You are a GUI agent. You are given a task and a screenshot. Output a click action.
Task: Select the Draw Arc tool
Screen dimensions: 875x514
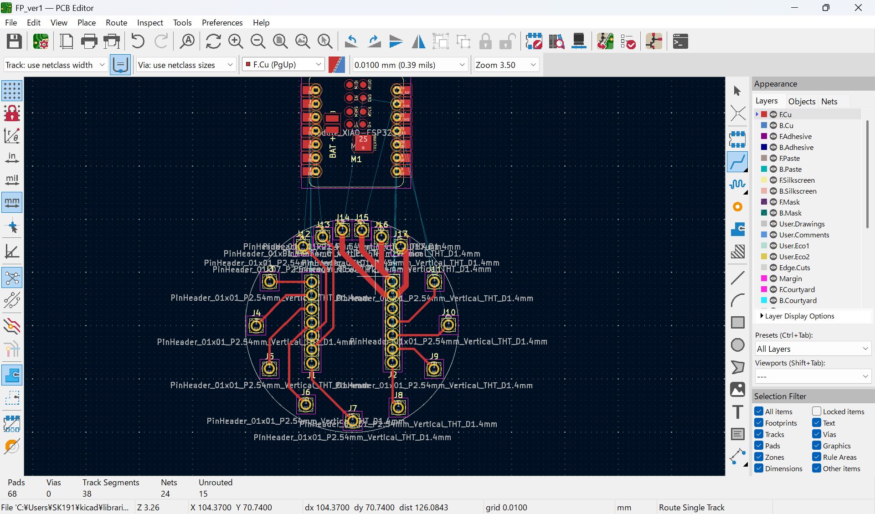737,300
